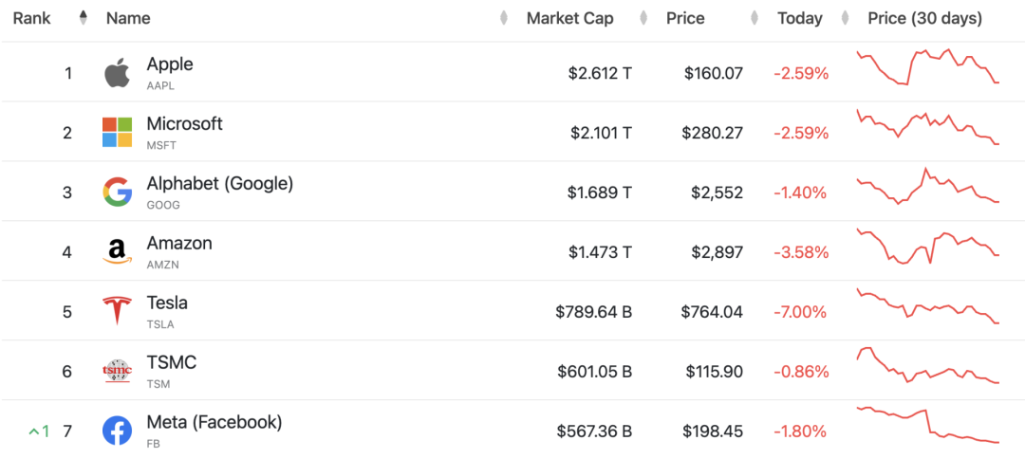Click the Google logo icon
This screenshot has width=1025, height=459.
pyautogui.click(x=117, y=193)
